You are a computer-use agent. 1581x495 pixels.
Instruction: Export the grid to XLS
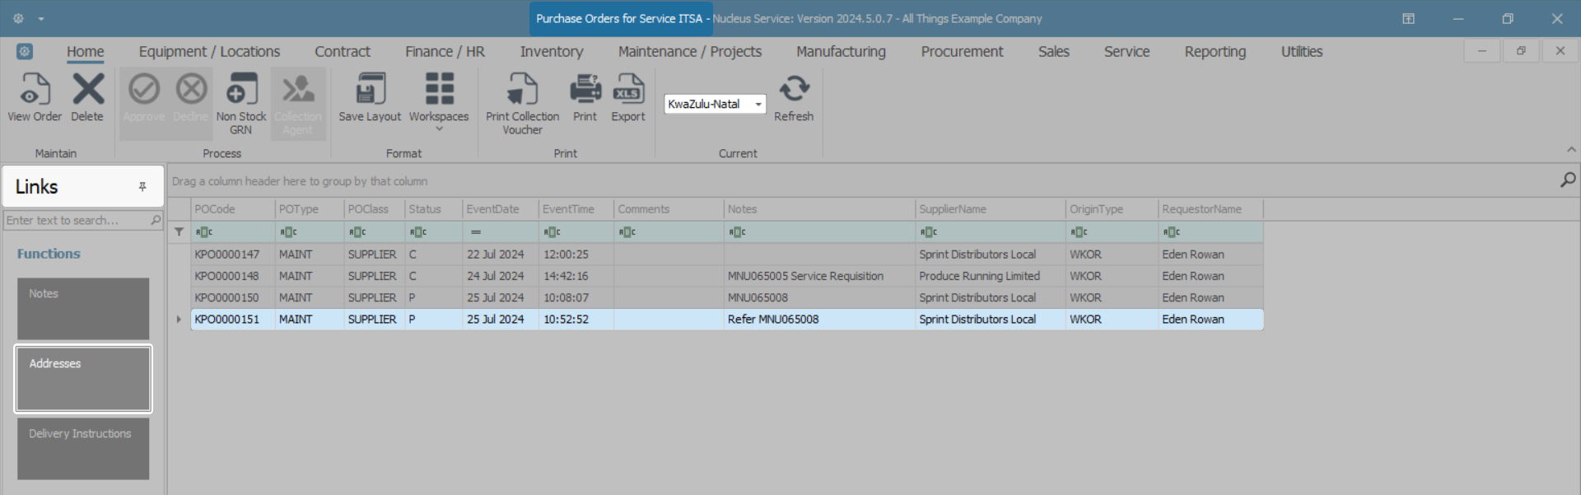tap(628, 91)
